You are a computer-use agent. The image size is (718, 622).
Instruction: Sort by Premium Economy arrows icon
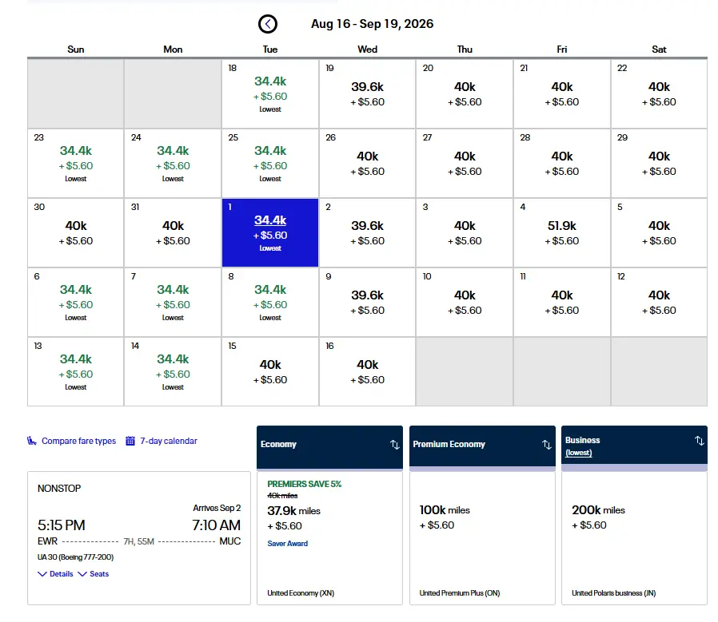(546, 445)
